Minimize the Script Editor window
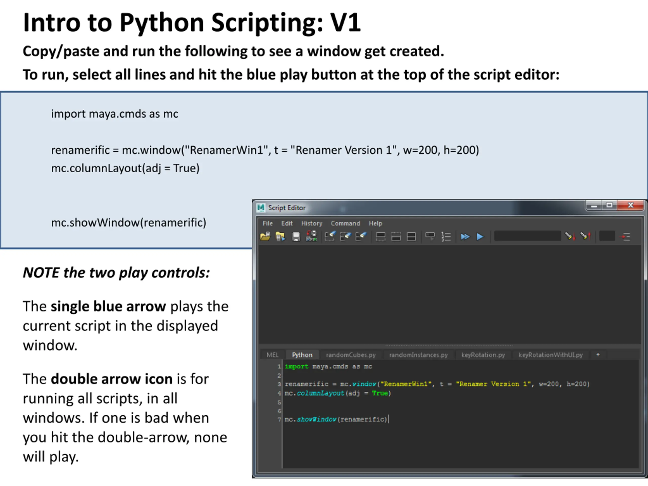 point(594,205)
